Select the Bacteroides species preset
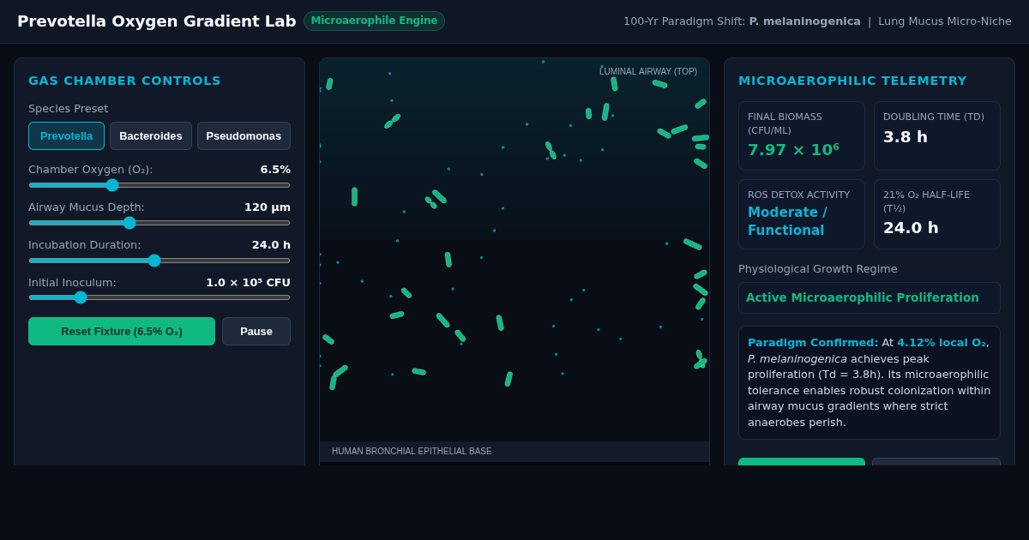The image size is (1029, 540). 151,135
